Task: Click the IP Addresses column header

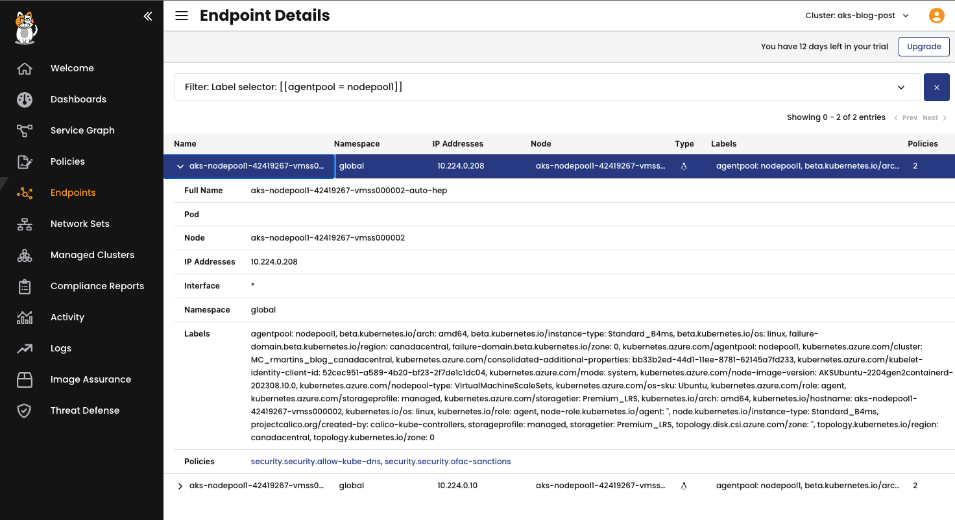Action: pyautogui.click(x=458, y=144)
